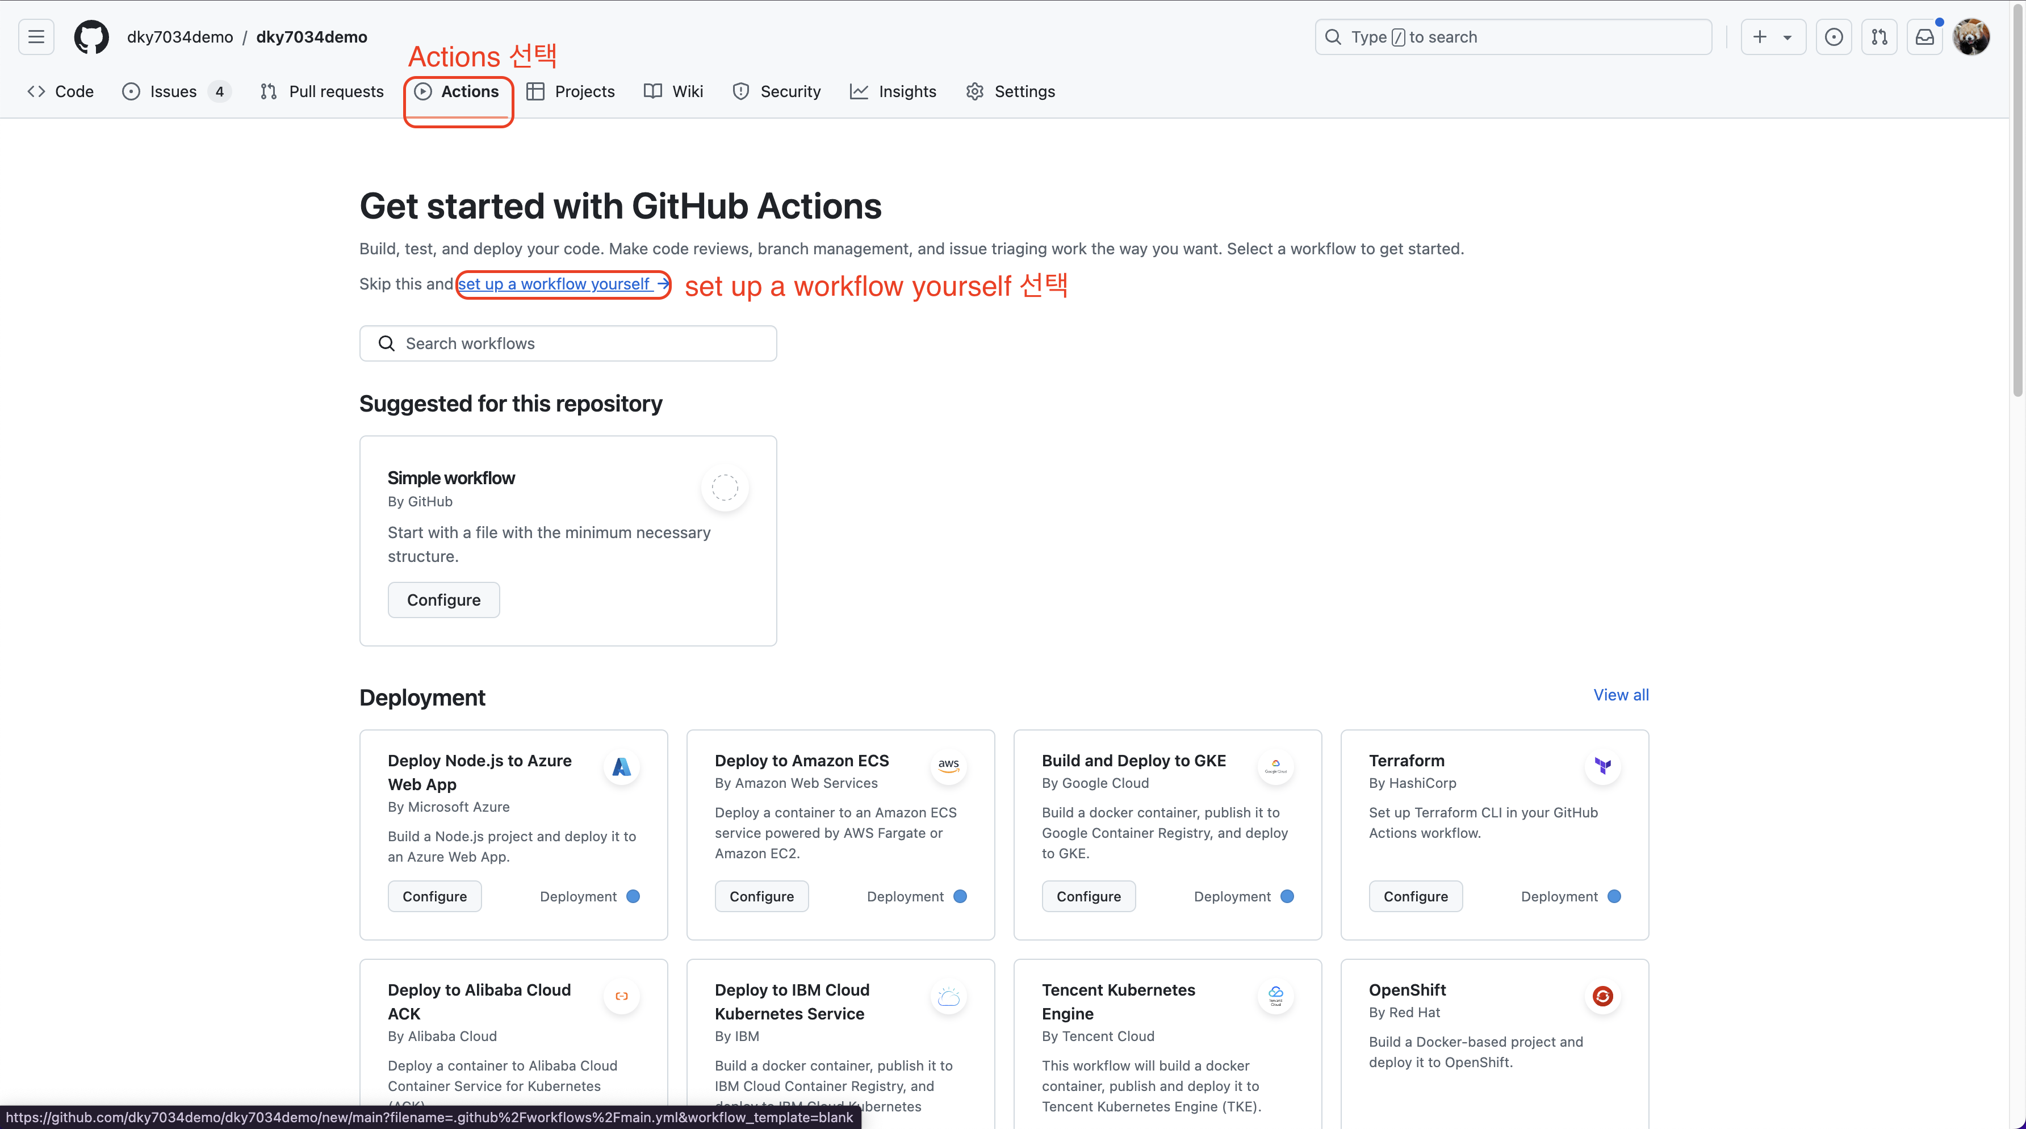Open the hamburger navigation menu
The width and height of the screenshot is (2026, 1129).
pyautogui.click(x=36, y=37)
